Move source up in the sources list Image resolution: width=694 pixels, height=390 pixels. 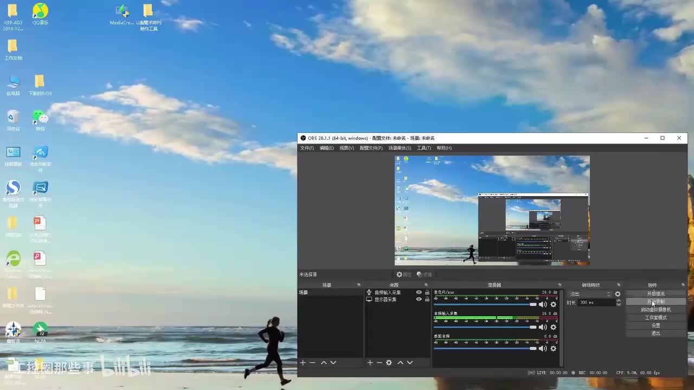click(x=400, y=362)
